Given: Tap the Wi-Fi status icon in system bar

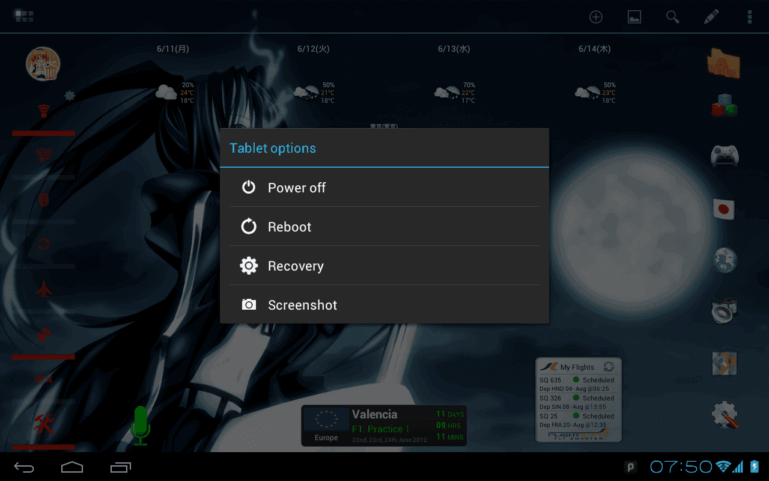Looking at the screenshot, I should (723, 467).
